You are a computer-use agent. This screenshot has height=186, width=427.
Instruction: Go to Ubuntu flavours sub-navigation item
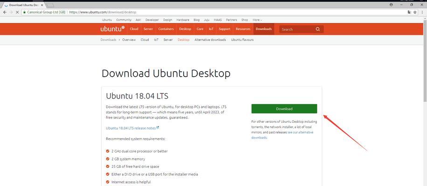click(242, 40)
